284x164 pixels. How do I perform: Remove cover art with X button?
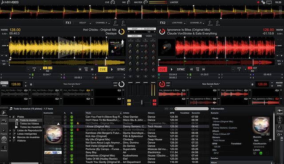click(x=268, y=134)
